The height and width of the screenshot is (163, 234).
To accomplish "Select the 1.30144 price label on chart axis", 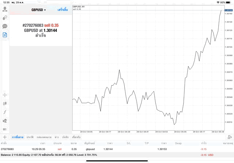I will pos(229,10).
